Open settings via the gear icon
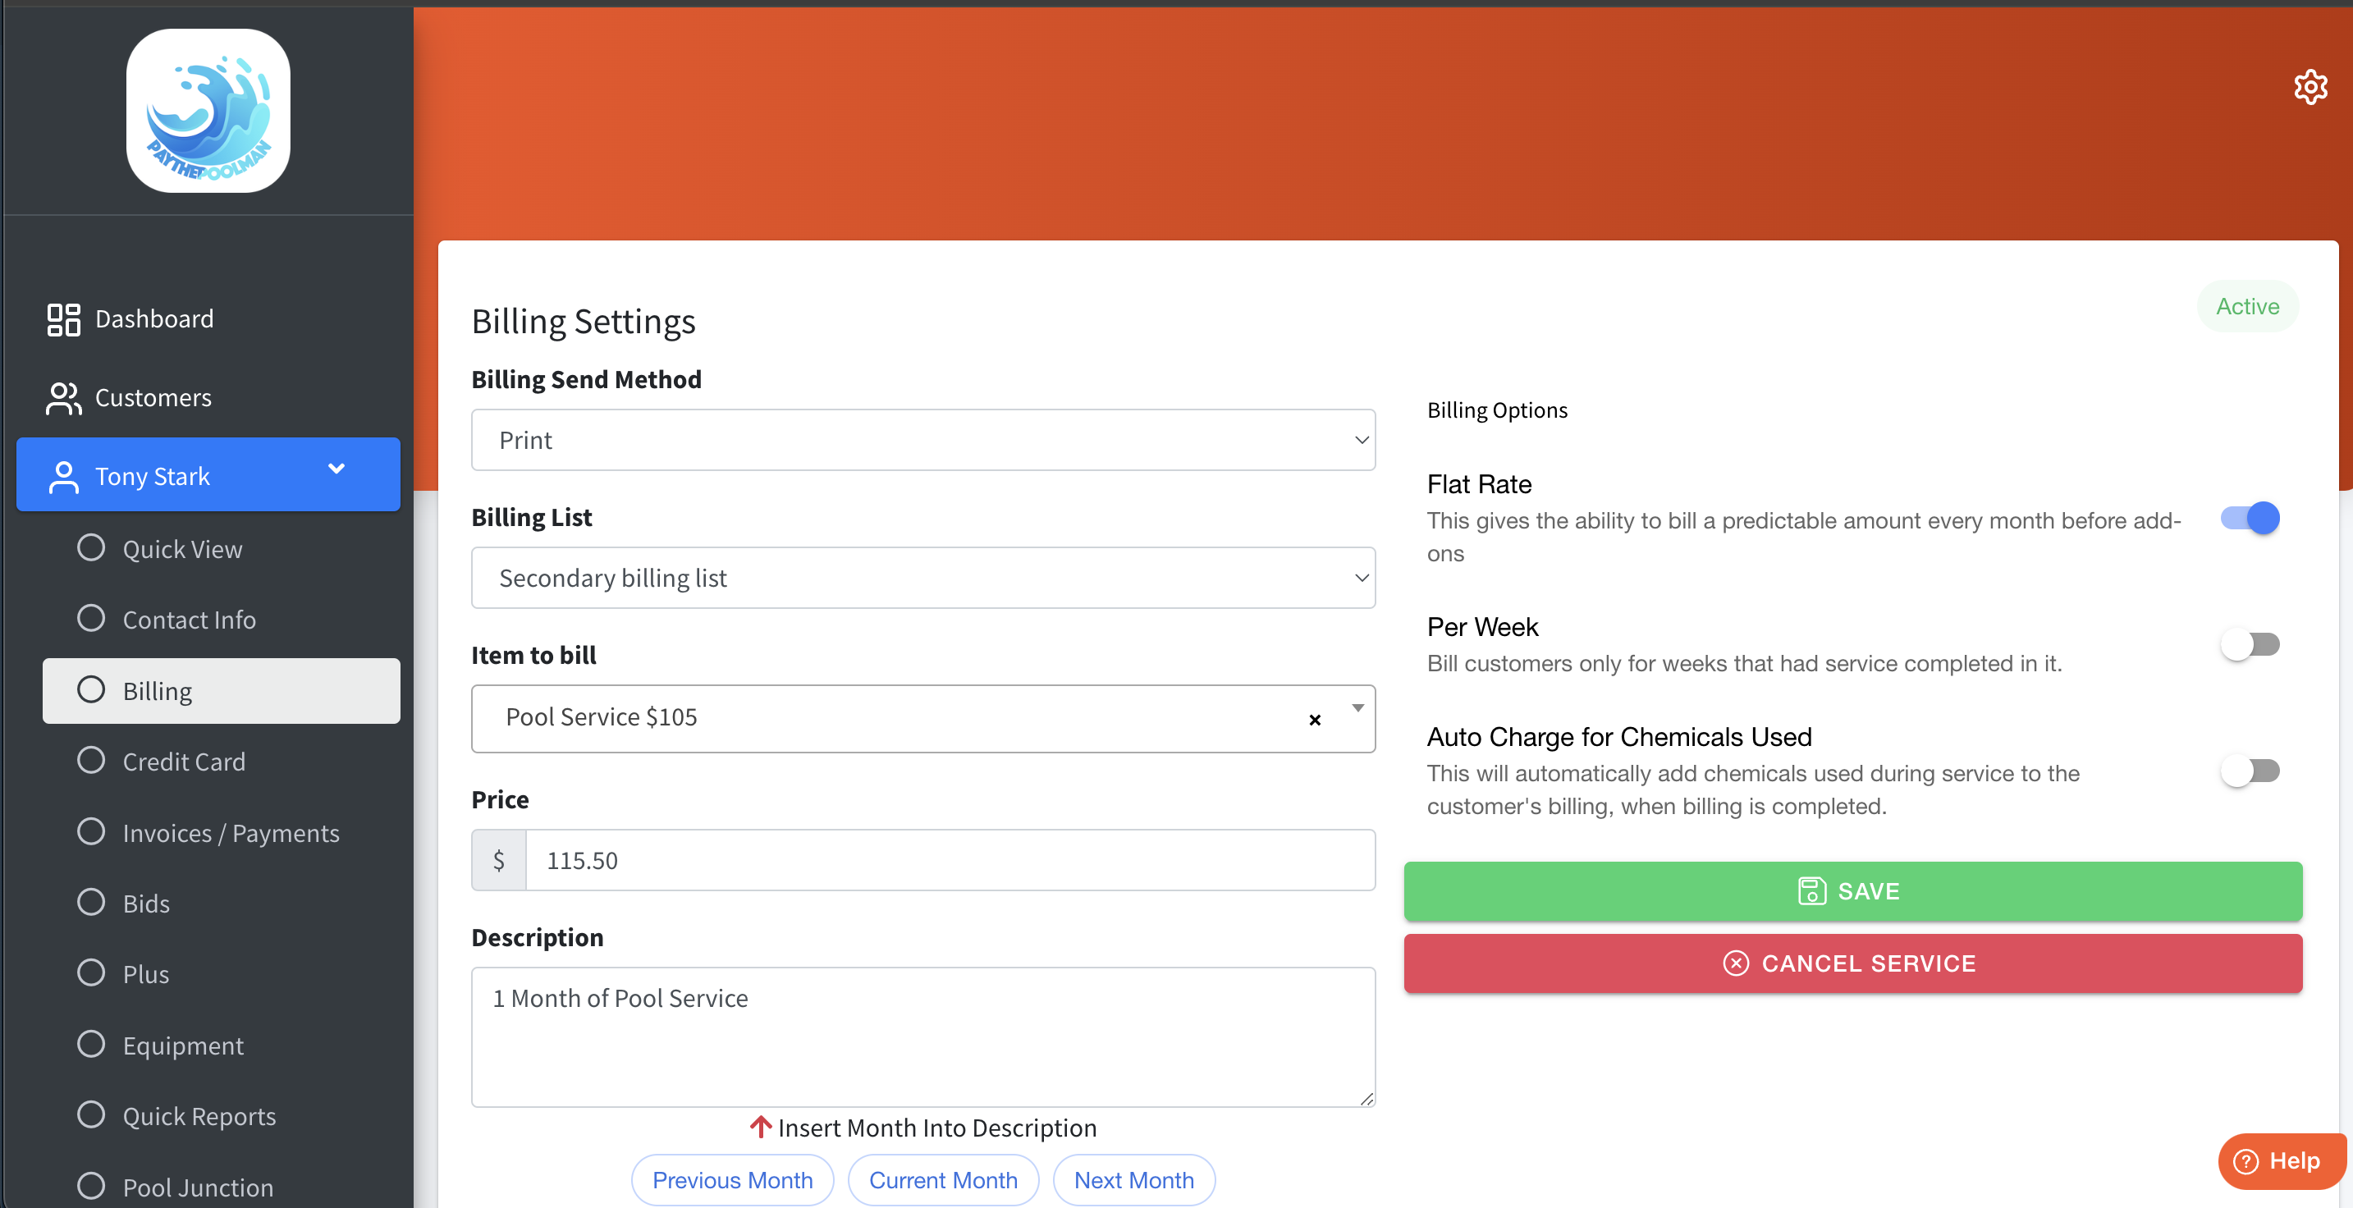Viewport: 2353px width, 1208px height. click(x=2310, y=87)
